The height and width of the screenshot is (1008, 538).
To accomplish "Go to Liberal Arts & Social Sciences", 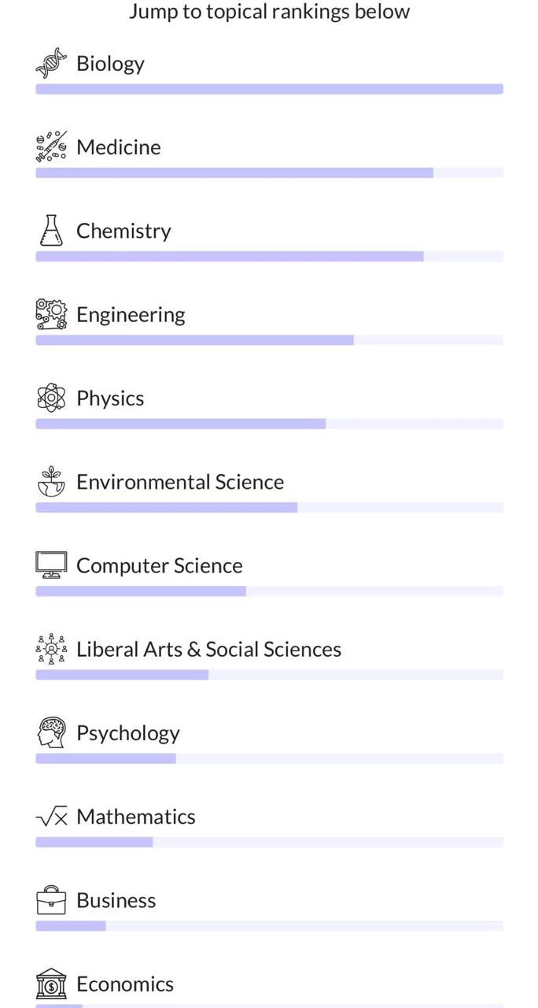I will pyautogui.click(x=208, y=650).
